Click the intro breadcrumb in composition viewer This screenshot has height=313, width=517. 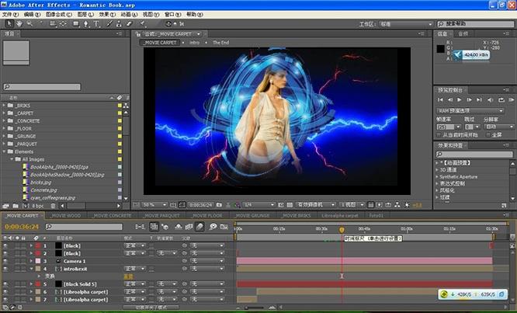[x=194, y=43]
